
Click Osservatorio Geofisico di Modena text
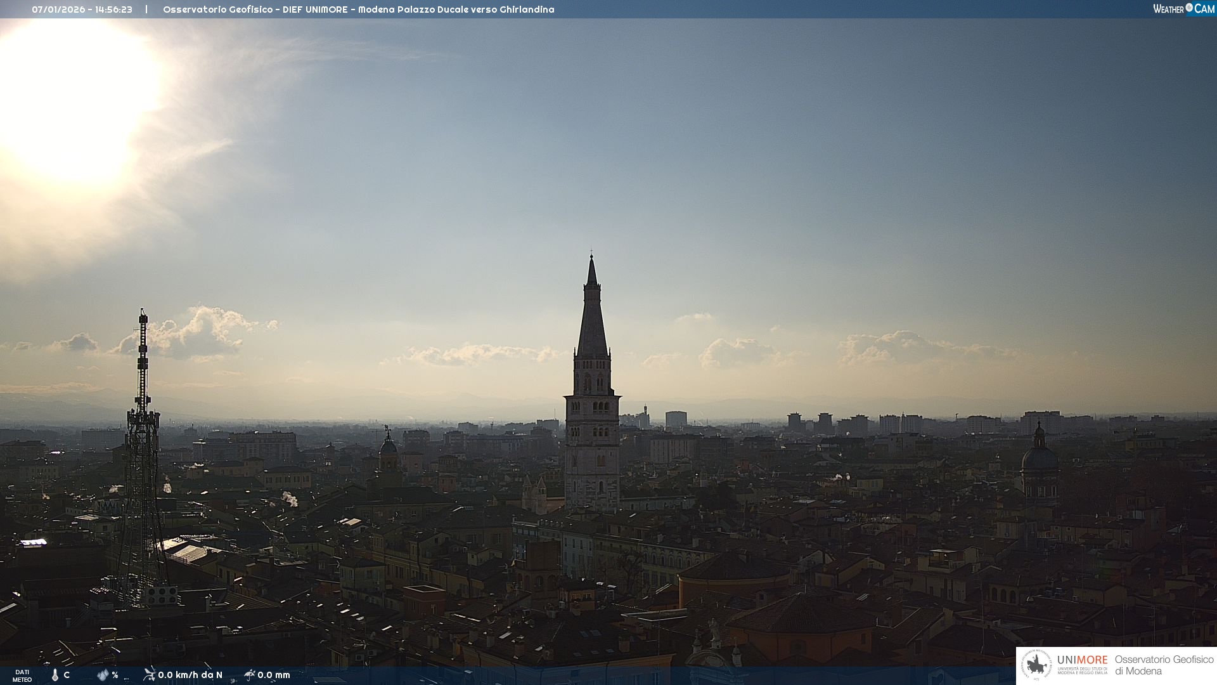coord(1164,665)
